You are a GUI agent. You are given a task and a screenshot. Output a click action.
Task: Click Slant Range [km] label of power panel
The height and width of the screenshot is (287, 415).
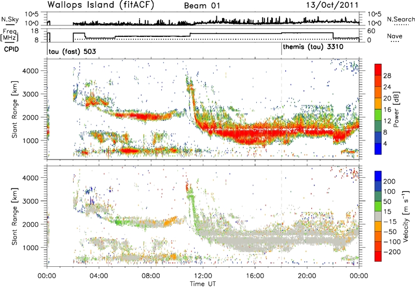(x=15, y=109)
